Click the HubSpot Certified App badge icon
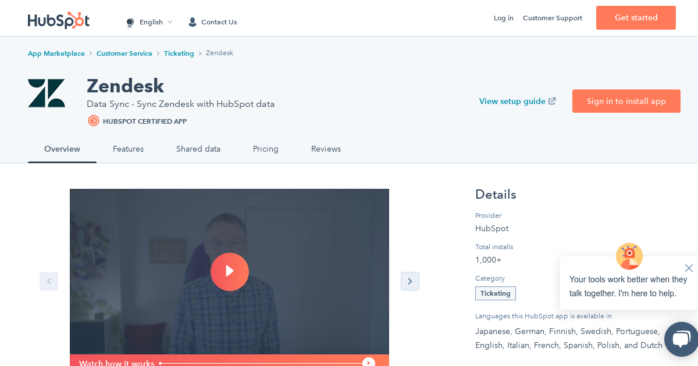This screenshot has width=698, height=366. coord(94,121)
